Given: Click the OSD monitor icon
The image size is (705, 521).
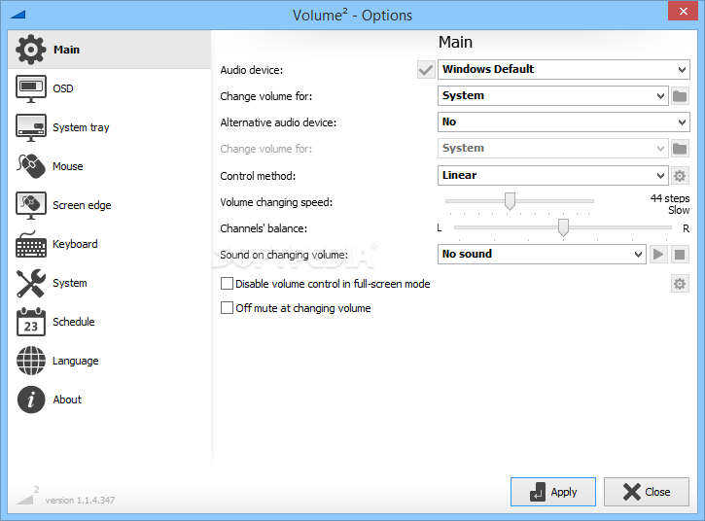Looking at the screenshot, I should pyautogui.click(x=30, y=88).
